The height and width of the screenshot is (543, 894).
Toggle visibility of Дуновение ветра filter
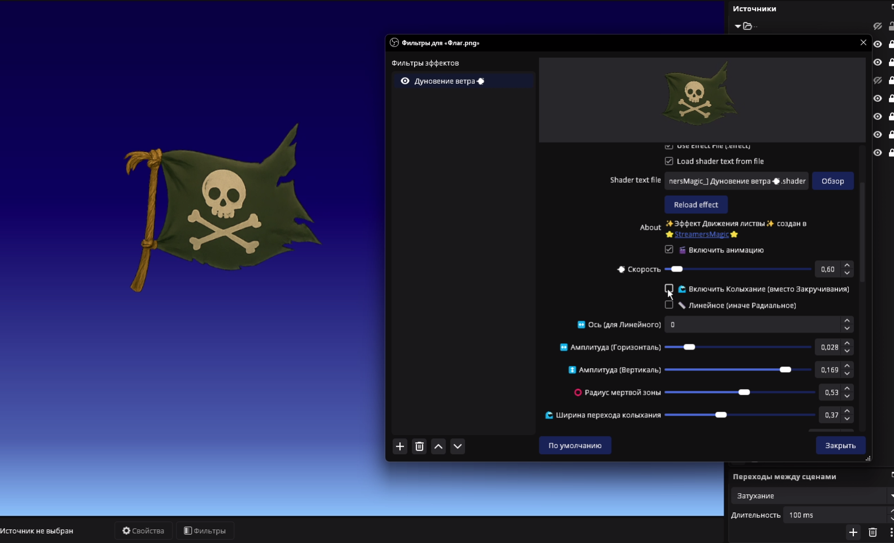click(405, 81)
